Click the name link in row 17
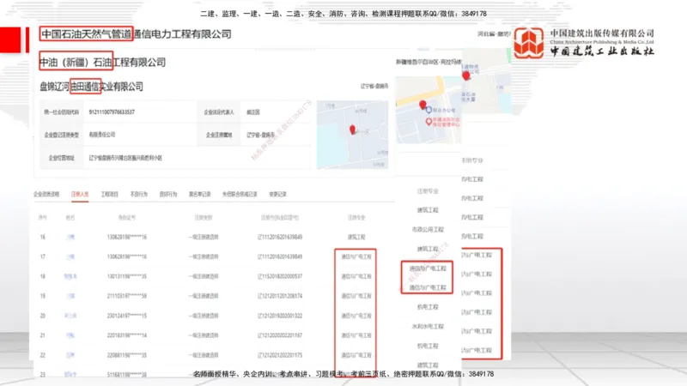 tap(70, 256)
